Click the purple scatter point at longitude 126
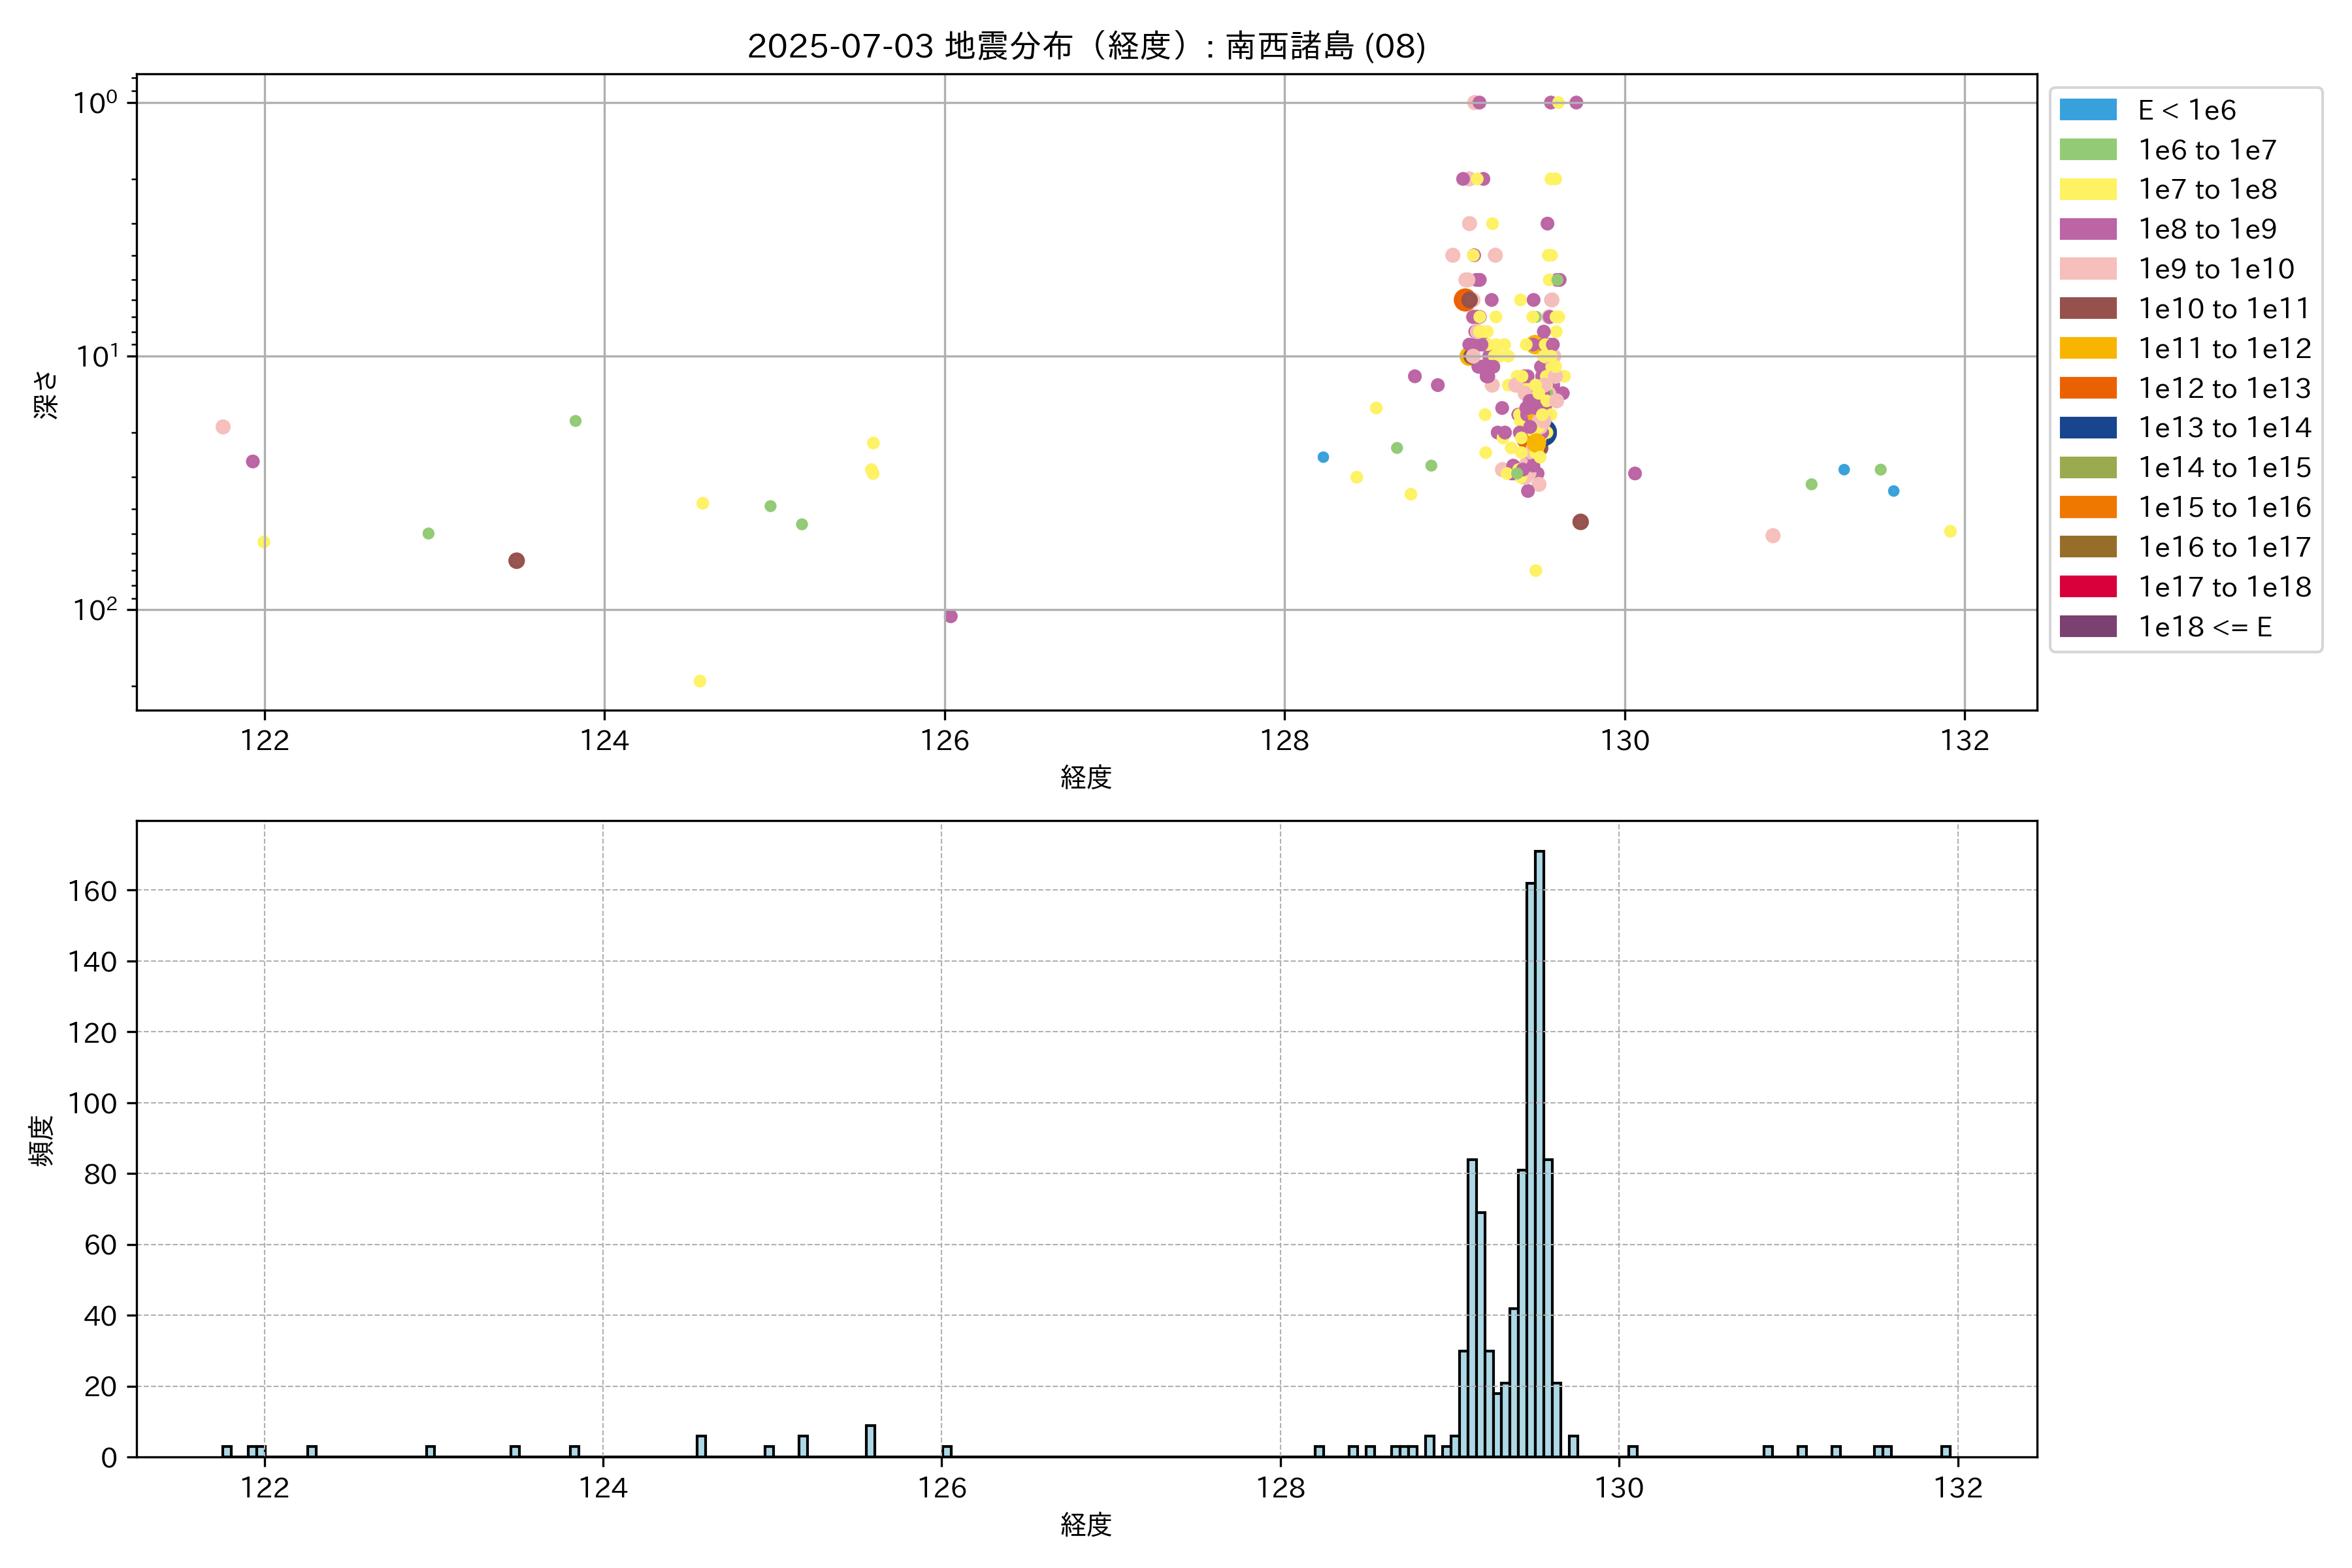 [951, 617]
